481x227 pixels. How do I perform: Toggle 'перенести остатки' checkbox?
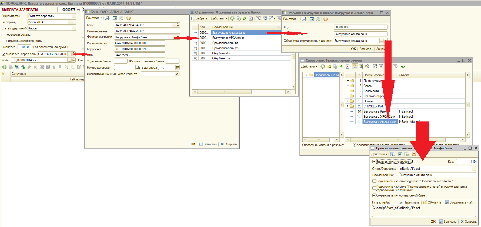tap(4, 35)
